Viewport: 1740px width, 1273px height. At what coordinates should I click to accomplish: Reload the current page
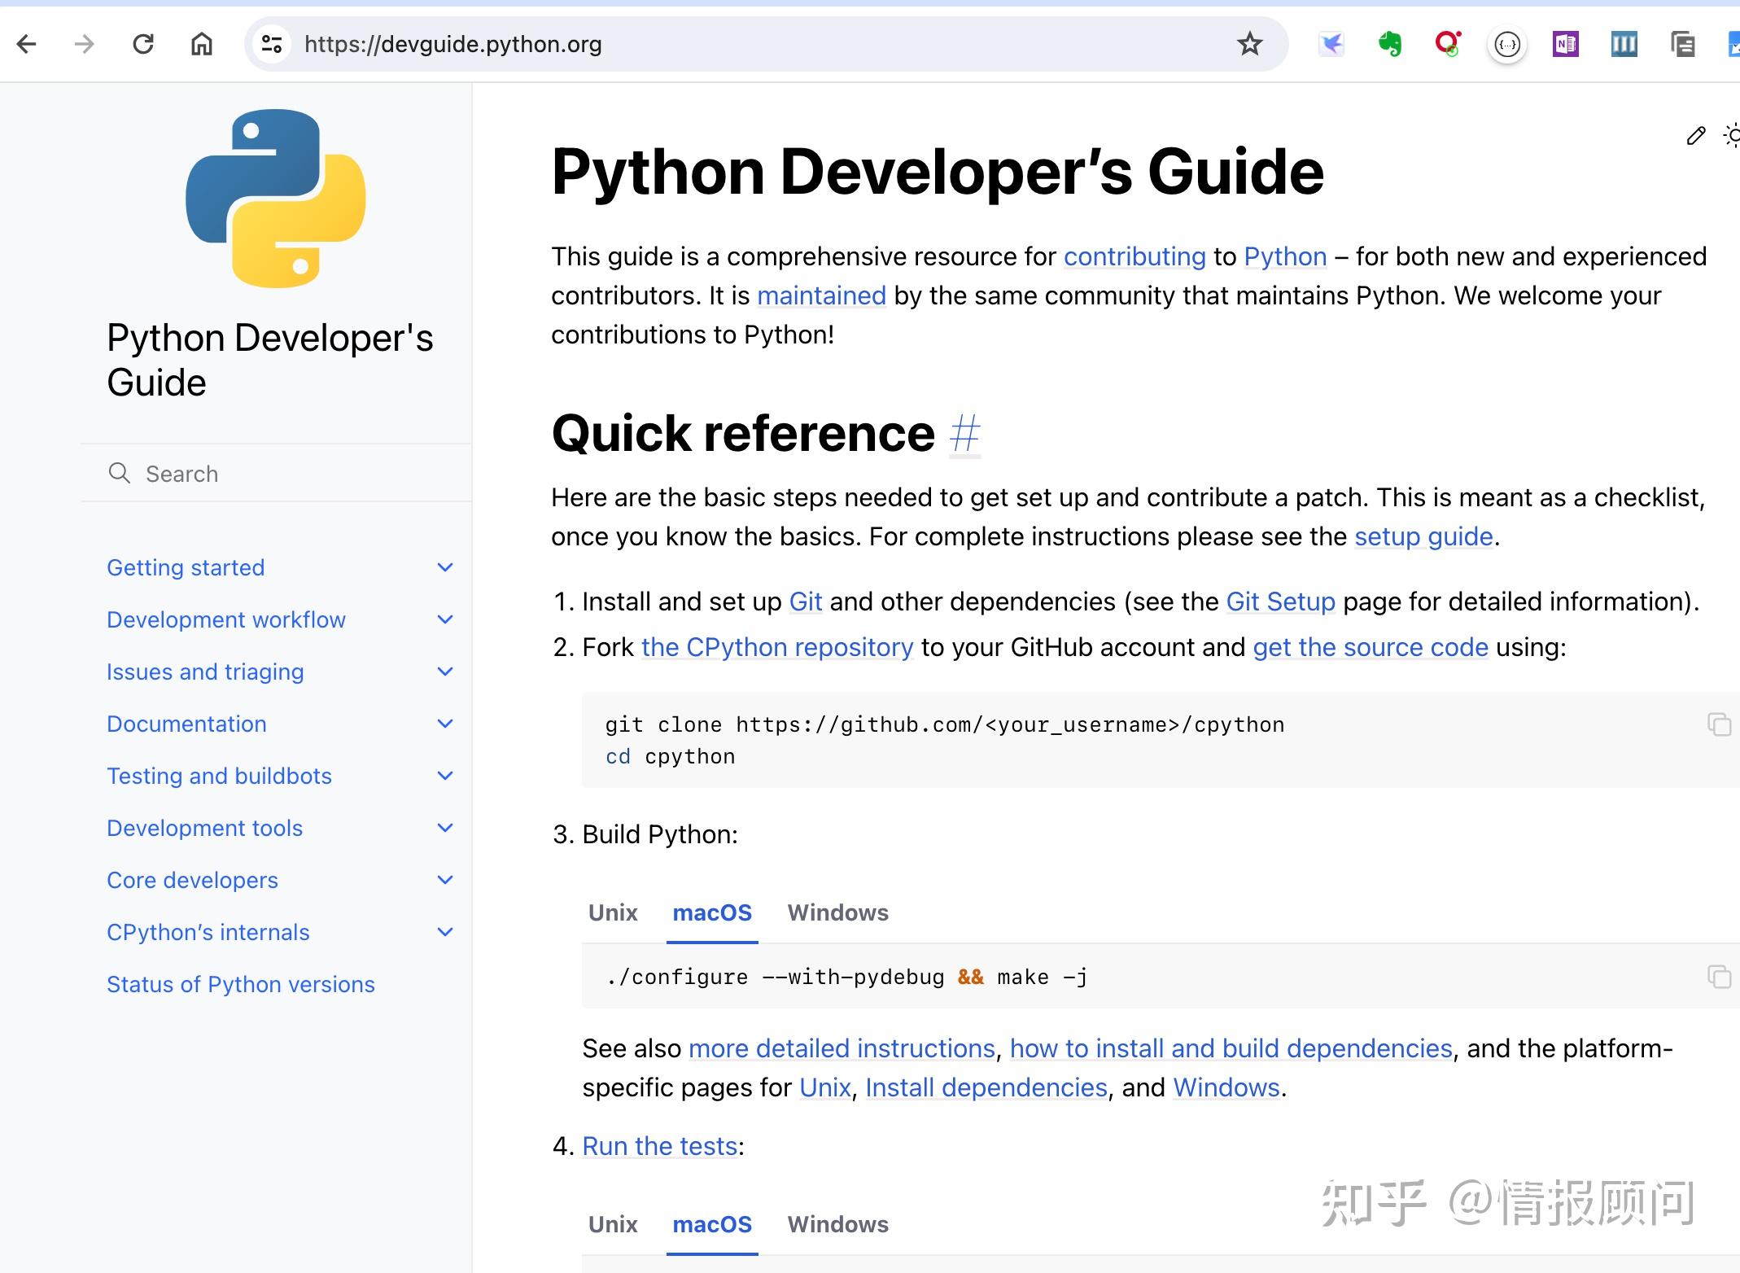pos(143,44)
